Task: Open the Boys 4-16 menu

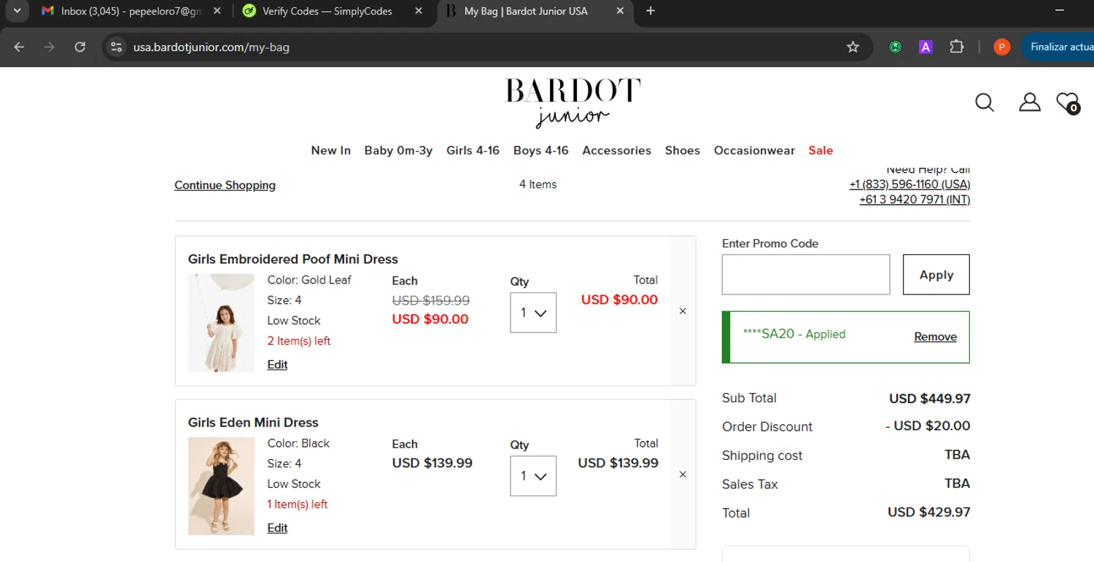Action: point(540,150)
